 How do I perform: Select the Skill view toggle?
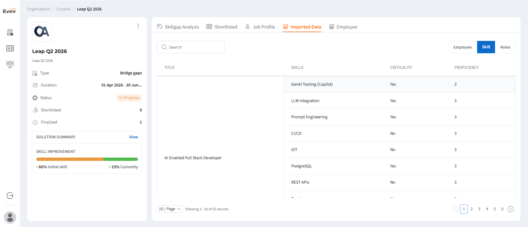pos(486,47)
